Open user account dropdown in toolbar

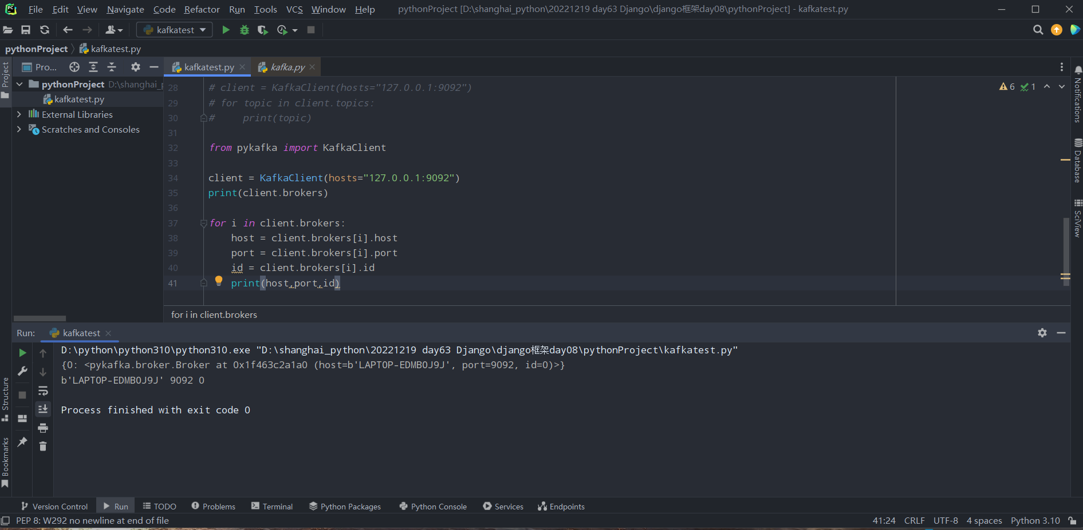point(114,30)
